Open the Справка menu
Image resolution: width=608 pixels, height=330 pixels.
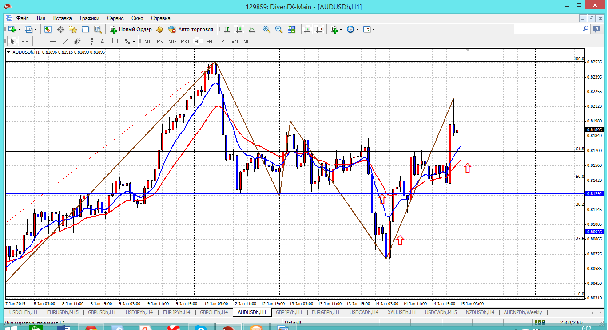[x=161, y=18]
